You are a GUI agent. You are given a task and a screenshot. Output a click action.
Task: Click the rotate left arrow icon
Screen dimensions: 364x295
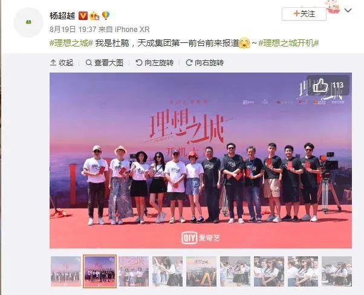pos(139,63)
